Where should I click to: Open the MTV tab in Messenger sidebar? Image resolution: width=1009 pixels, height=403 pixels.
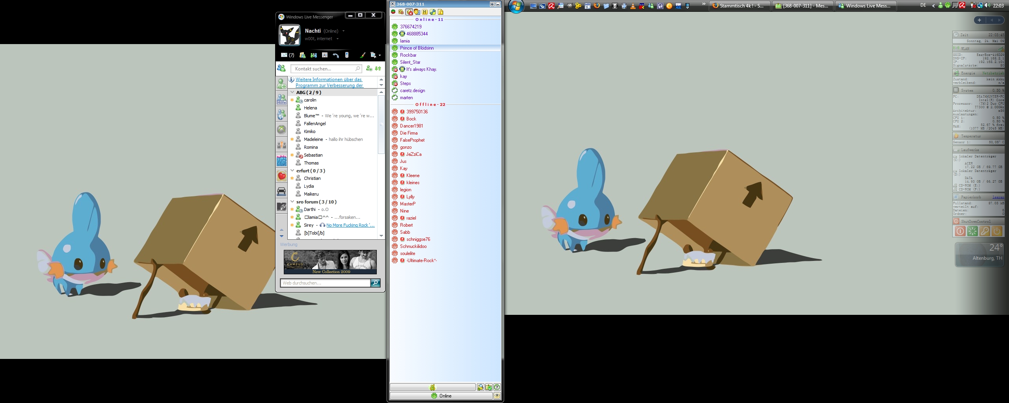coord(281,206)
